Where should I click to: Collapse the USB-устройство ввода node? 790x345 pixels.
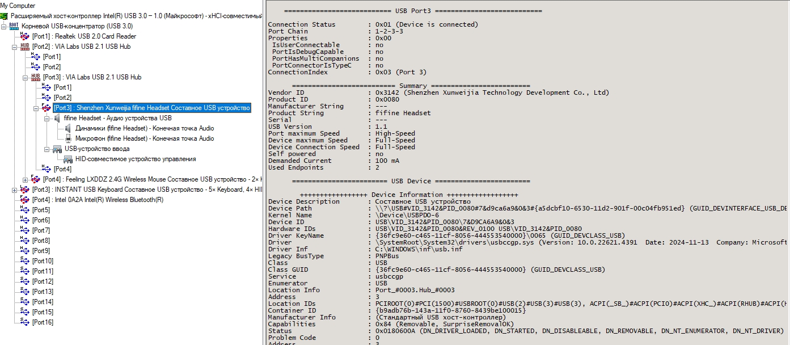(47, 149)
